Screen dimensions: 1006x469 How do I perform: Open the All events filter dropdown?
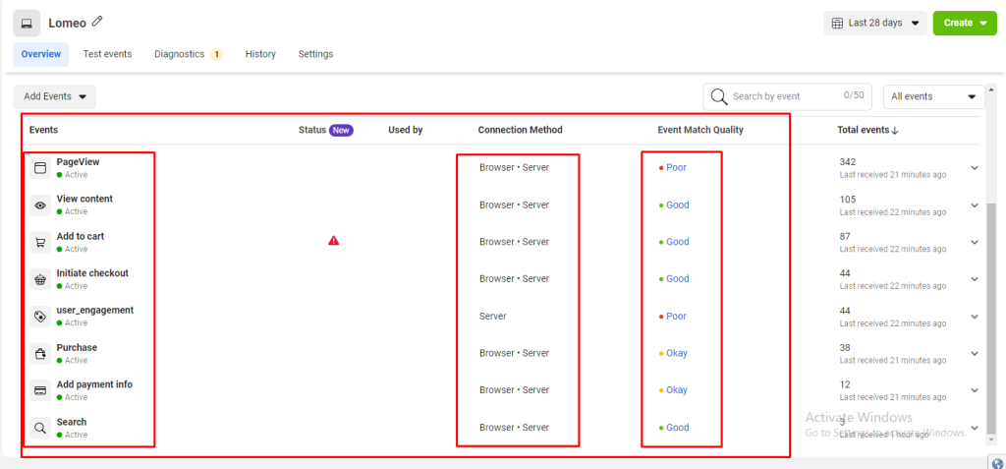coord(933,96)
